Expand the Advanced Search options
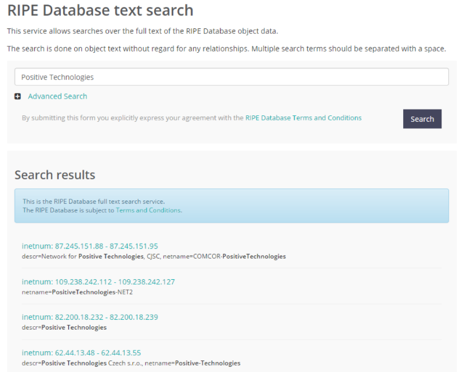The height and width of the screenshot is (372, 464). click(x=57, y=96)
